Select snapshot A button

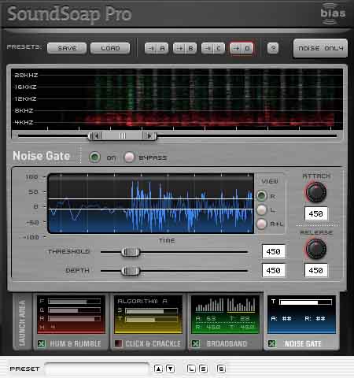coord(157,48)
